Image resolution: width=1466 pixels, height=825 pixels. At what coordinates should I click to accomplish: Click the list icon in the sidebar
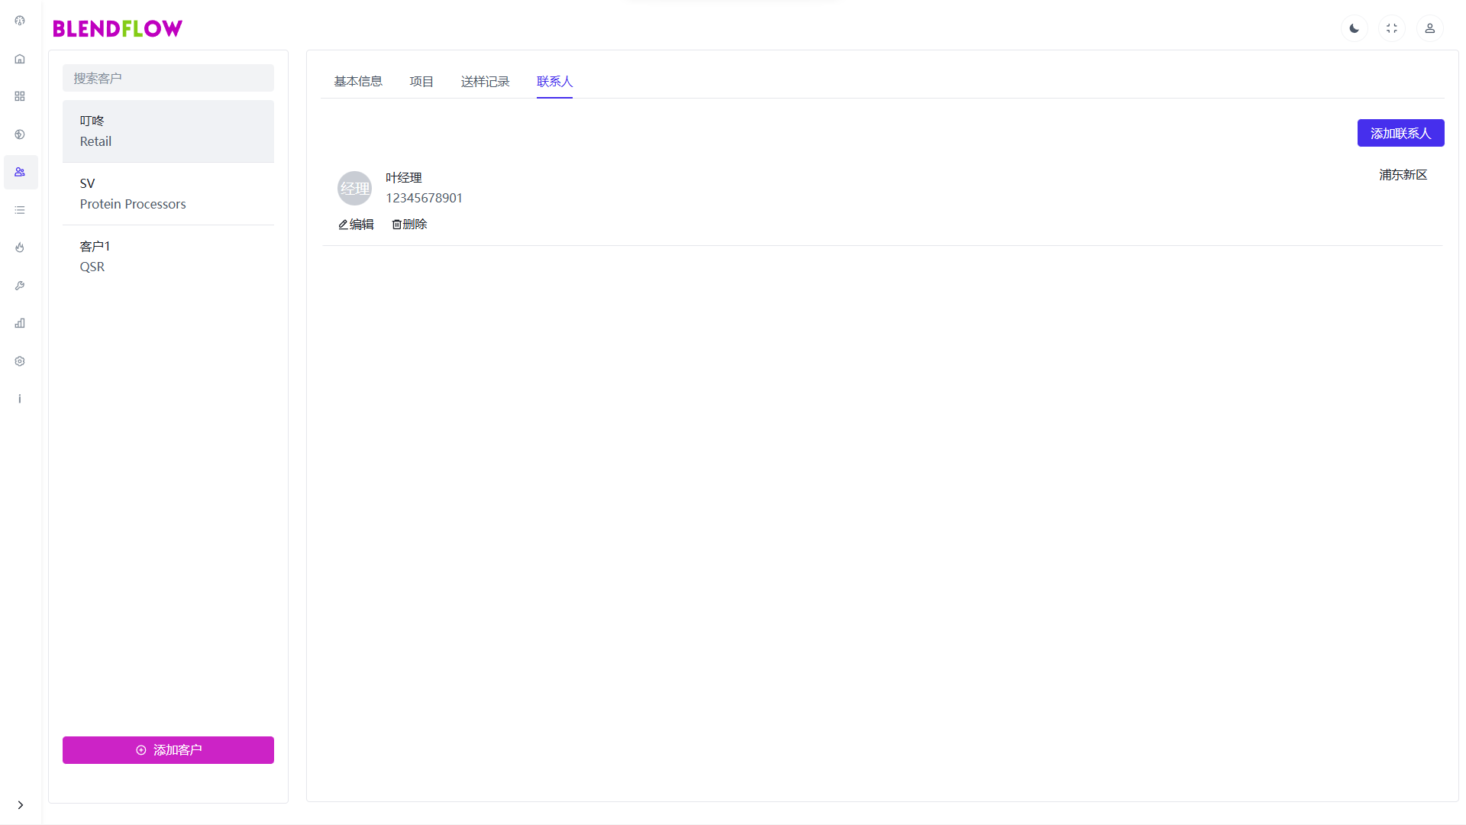[x=20, y=209]
